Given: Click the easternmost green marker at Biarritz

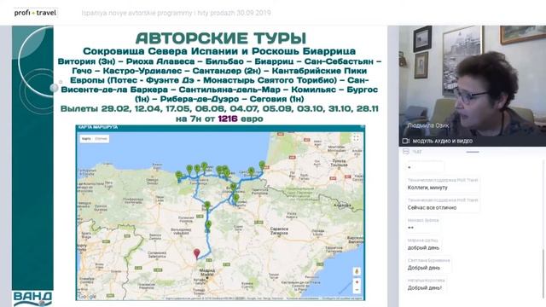Looking at the screenshot, I should tap(262, 165).
